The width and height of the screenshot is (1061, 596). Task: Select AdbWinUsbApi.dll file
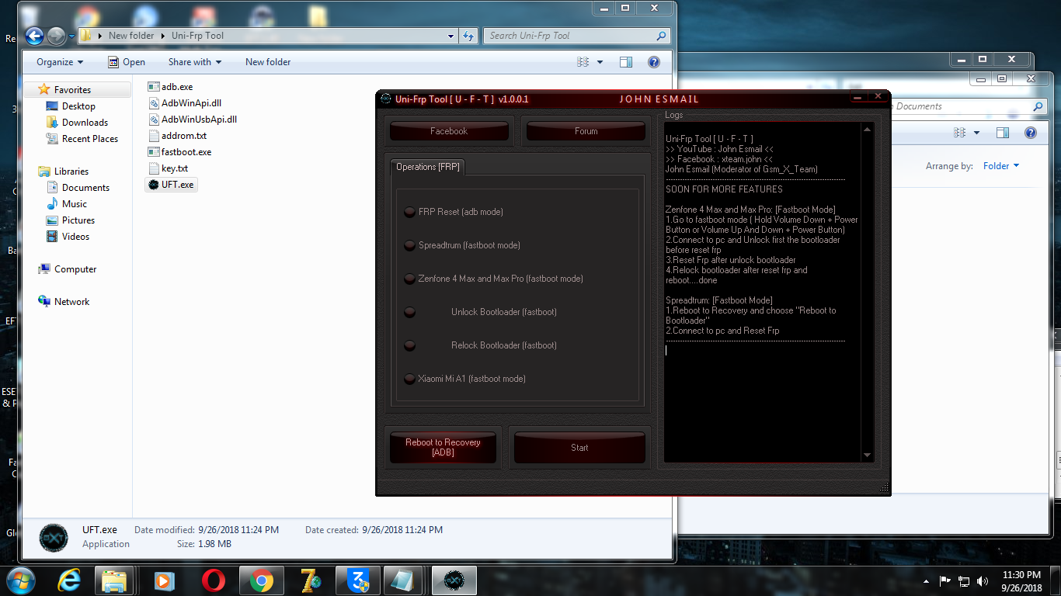193,120
